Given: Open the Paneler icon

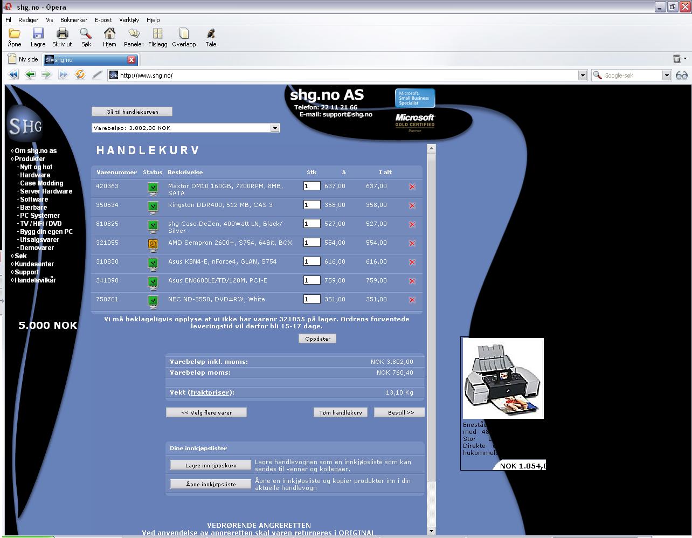Looking at the screenshot, I should [x=134, y=34].
